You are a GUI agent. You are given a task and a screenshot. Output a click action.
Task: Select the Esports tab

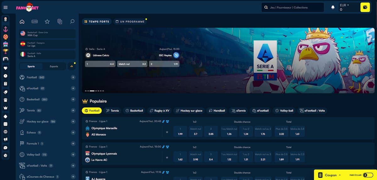click(54, 66)
